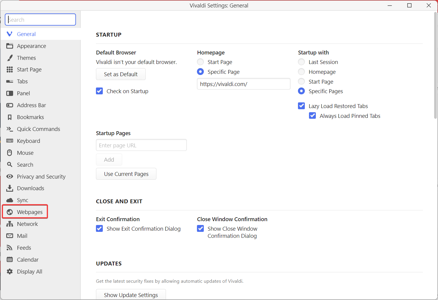Open the General settings section label
Image resolution: width=438 pixels, height=300 pixels.
(26, 34)
